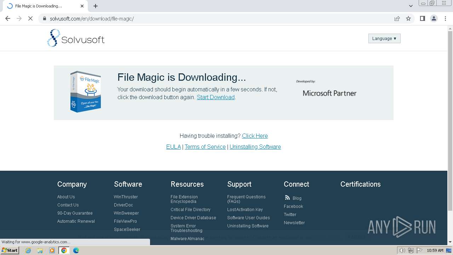Open the Terms of Service link
Screen dimensions: 453x255
pyautogui.click(x=205, y=147)
